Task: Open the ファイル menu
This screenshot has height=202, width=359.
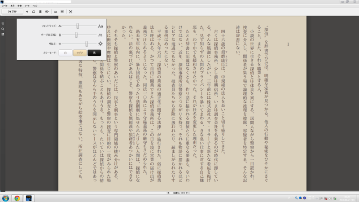Action: coord(4,6)
